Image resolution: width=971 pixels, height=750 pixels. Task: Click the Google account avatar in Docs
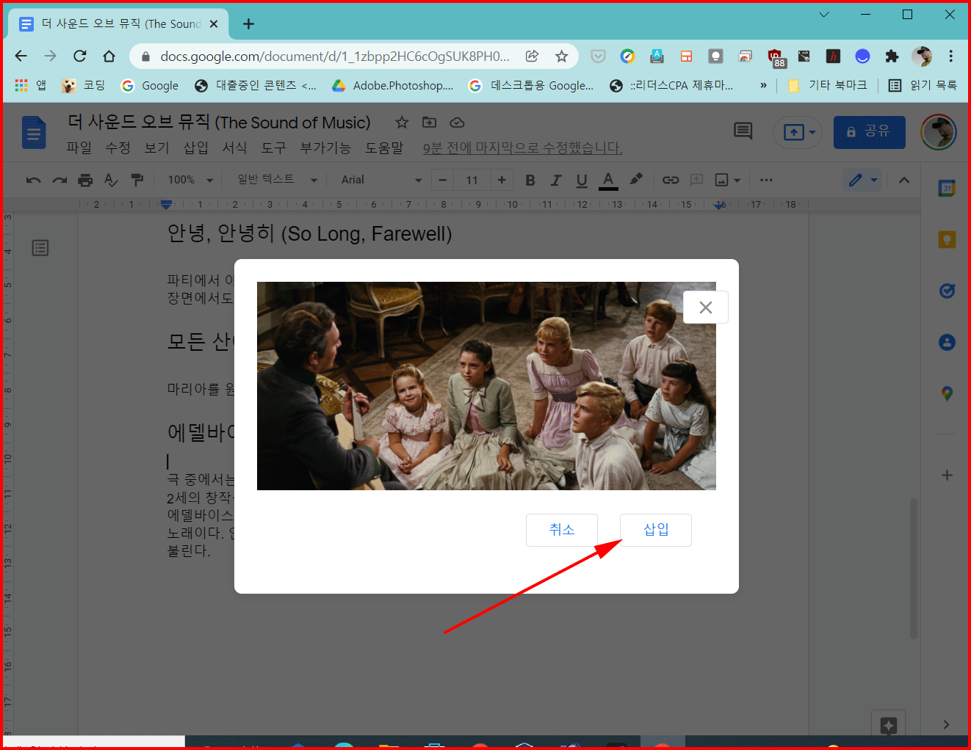tap(939, 132)
